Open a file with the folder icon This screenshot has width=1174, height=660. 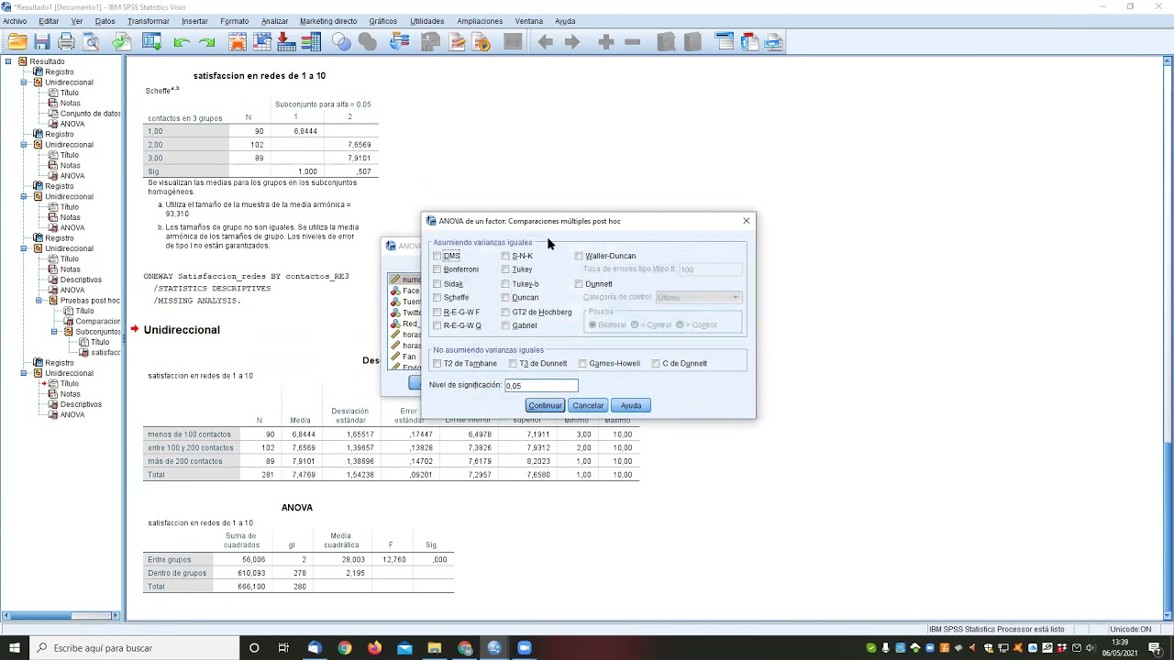pyautogui.click(x=17, y=42)
